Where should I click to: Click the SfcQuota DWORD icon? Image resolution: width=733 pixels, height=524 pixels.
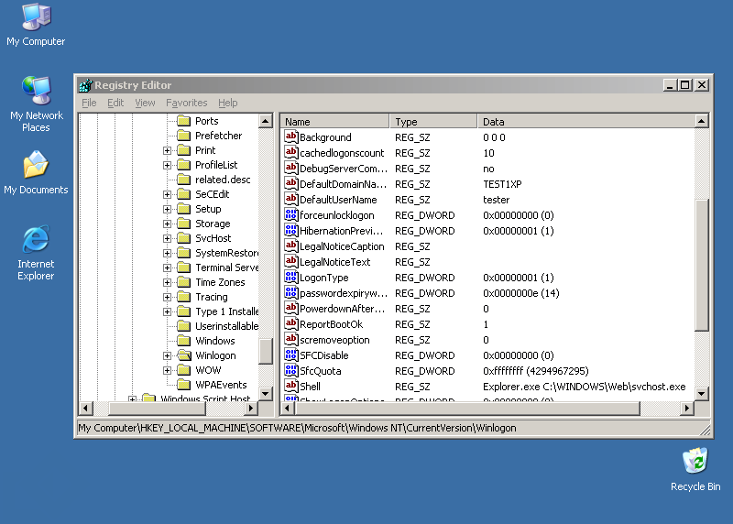coord(290,371)
